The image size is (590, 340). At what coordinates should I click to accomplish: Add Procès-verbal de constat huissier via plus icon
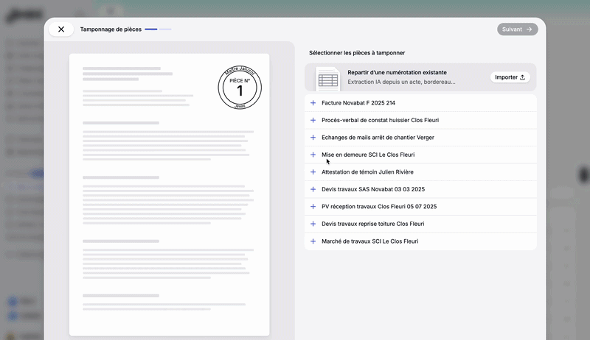pyautogui.click(x=313, y=120)
